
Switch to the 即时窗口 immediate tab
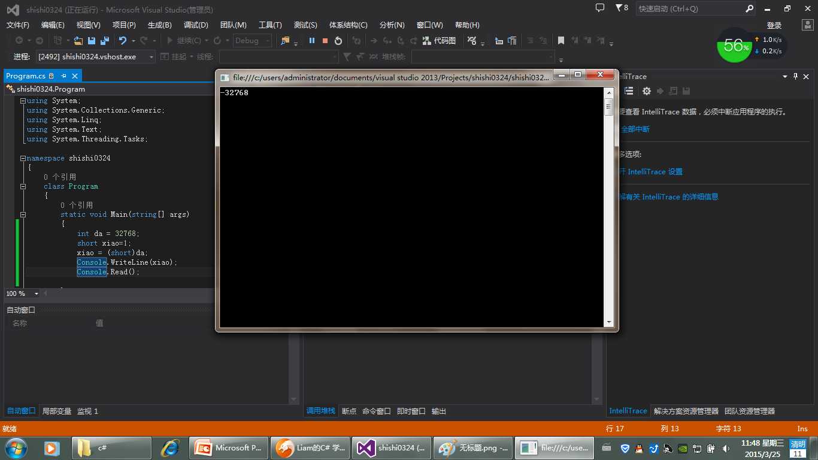pos(411,411)
